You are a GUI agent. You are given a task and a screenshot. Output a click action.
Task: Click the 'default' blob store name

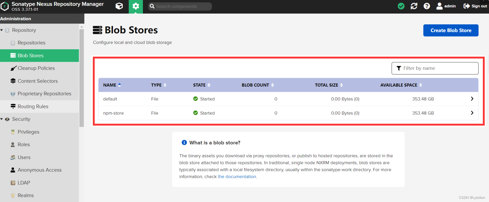click(110, 99)
